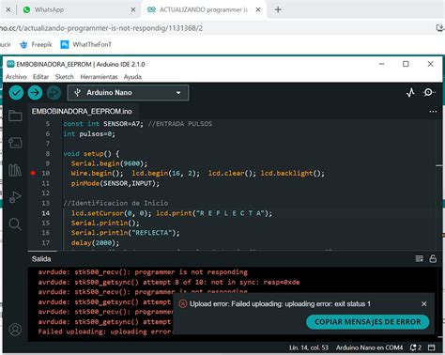This screenshot has height=355, width=445.
Task: Open the Sketch menu
Action: coord(65,77)
